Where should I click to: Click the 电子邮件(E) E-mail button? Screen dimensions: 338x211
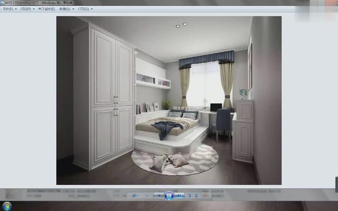(48, 9)
